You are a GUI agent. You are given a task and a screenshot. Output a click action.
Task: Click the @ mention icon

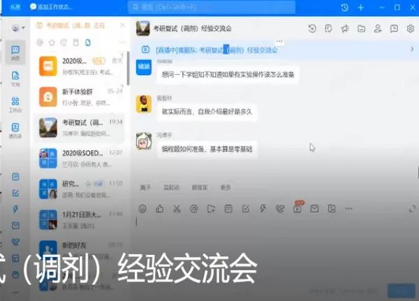(194, 208)
